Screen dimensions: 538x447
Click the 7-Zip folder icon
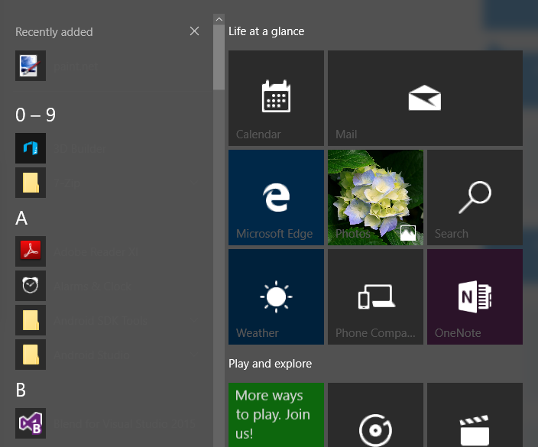click(31, 183)
